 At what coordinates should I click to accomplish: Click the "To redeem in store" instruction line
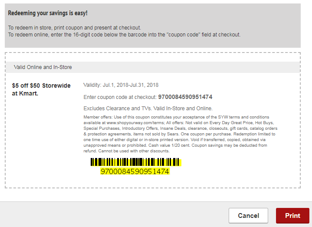pos(74,28)
